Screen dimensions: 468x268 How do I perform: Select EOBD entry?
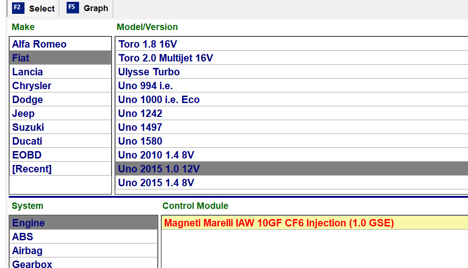coord(60,155)
